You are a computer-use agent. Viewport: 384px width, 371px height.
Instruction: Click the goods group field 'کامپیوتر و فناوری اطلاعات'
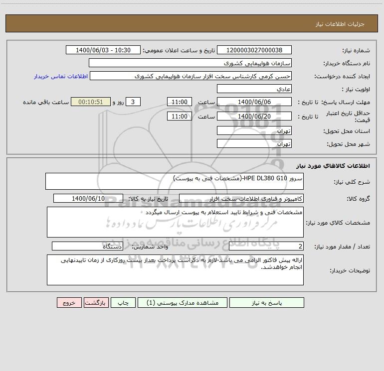click(241, 198)
